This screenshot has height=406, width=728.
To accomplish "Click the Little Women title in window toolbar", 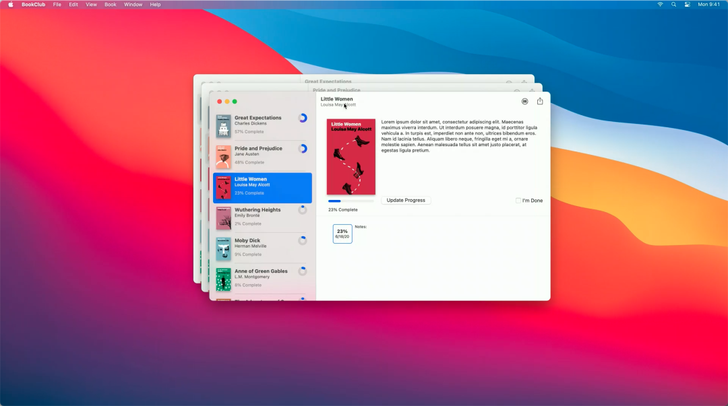I will pos(336,99).
